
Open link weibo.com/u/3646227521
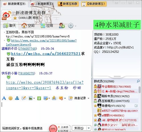(x=46, y=54)
